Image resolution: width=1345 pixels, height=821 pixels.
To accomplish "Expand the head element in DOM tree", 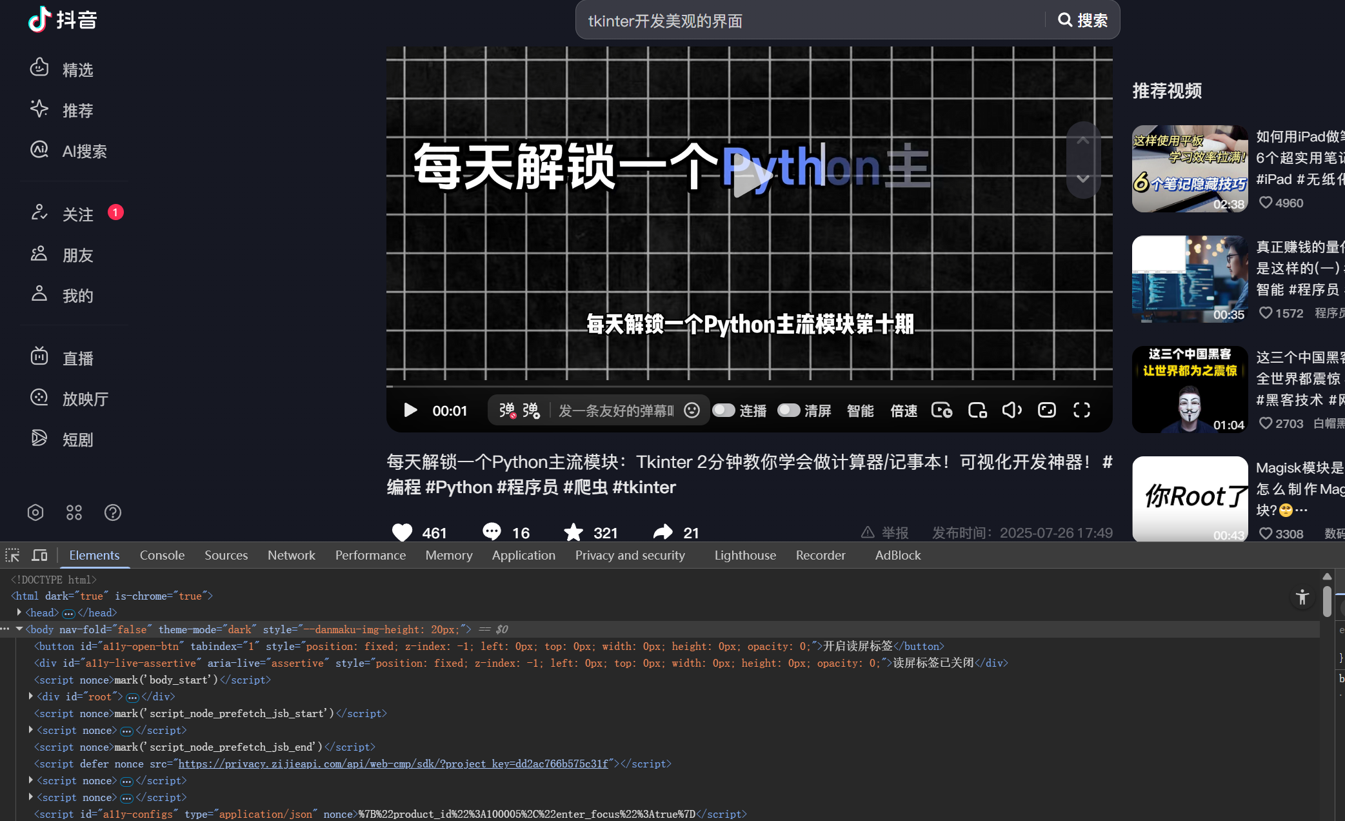I will click(19, 612).
